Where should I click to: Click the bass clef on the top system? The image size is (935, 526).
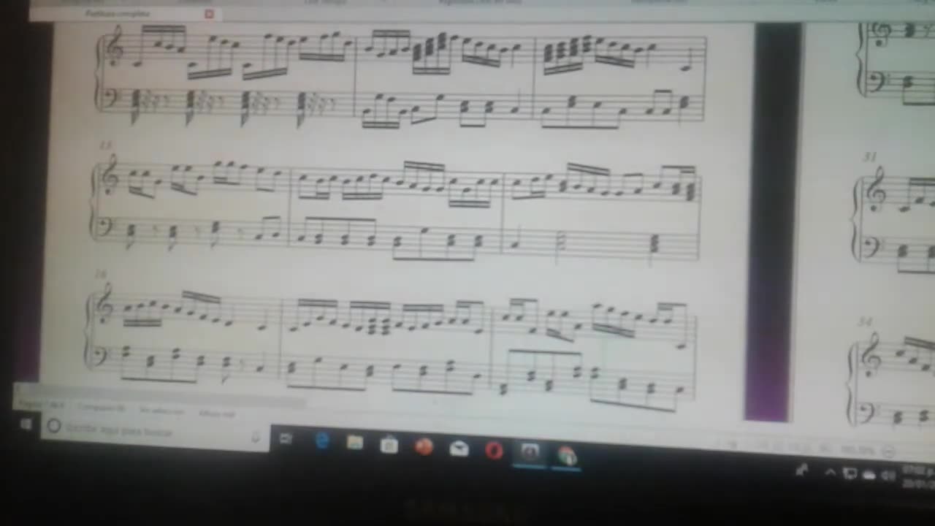coord(111,99)
